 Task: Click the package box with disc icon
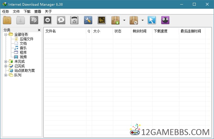coord(134,20)
